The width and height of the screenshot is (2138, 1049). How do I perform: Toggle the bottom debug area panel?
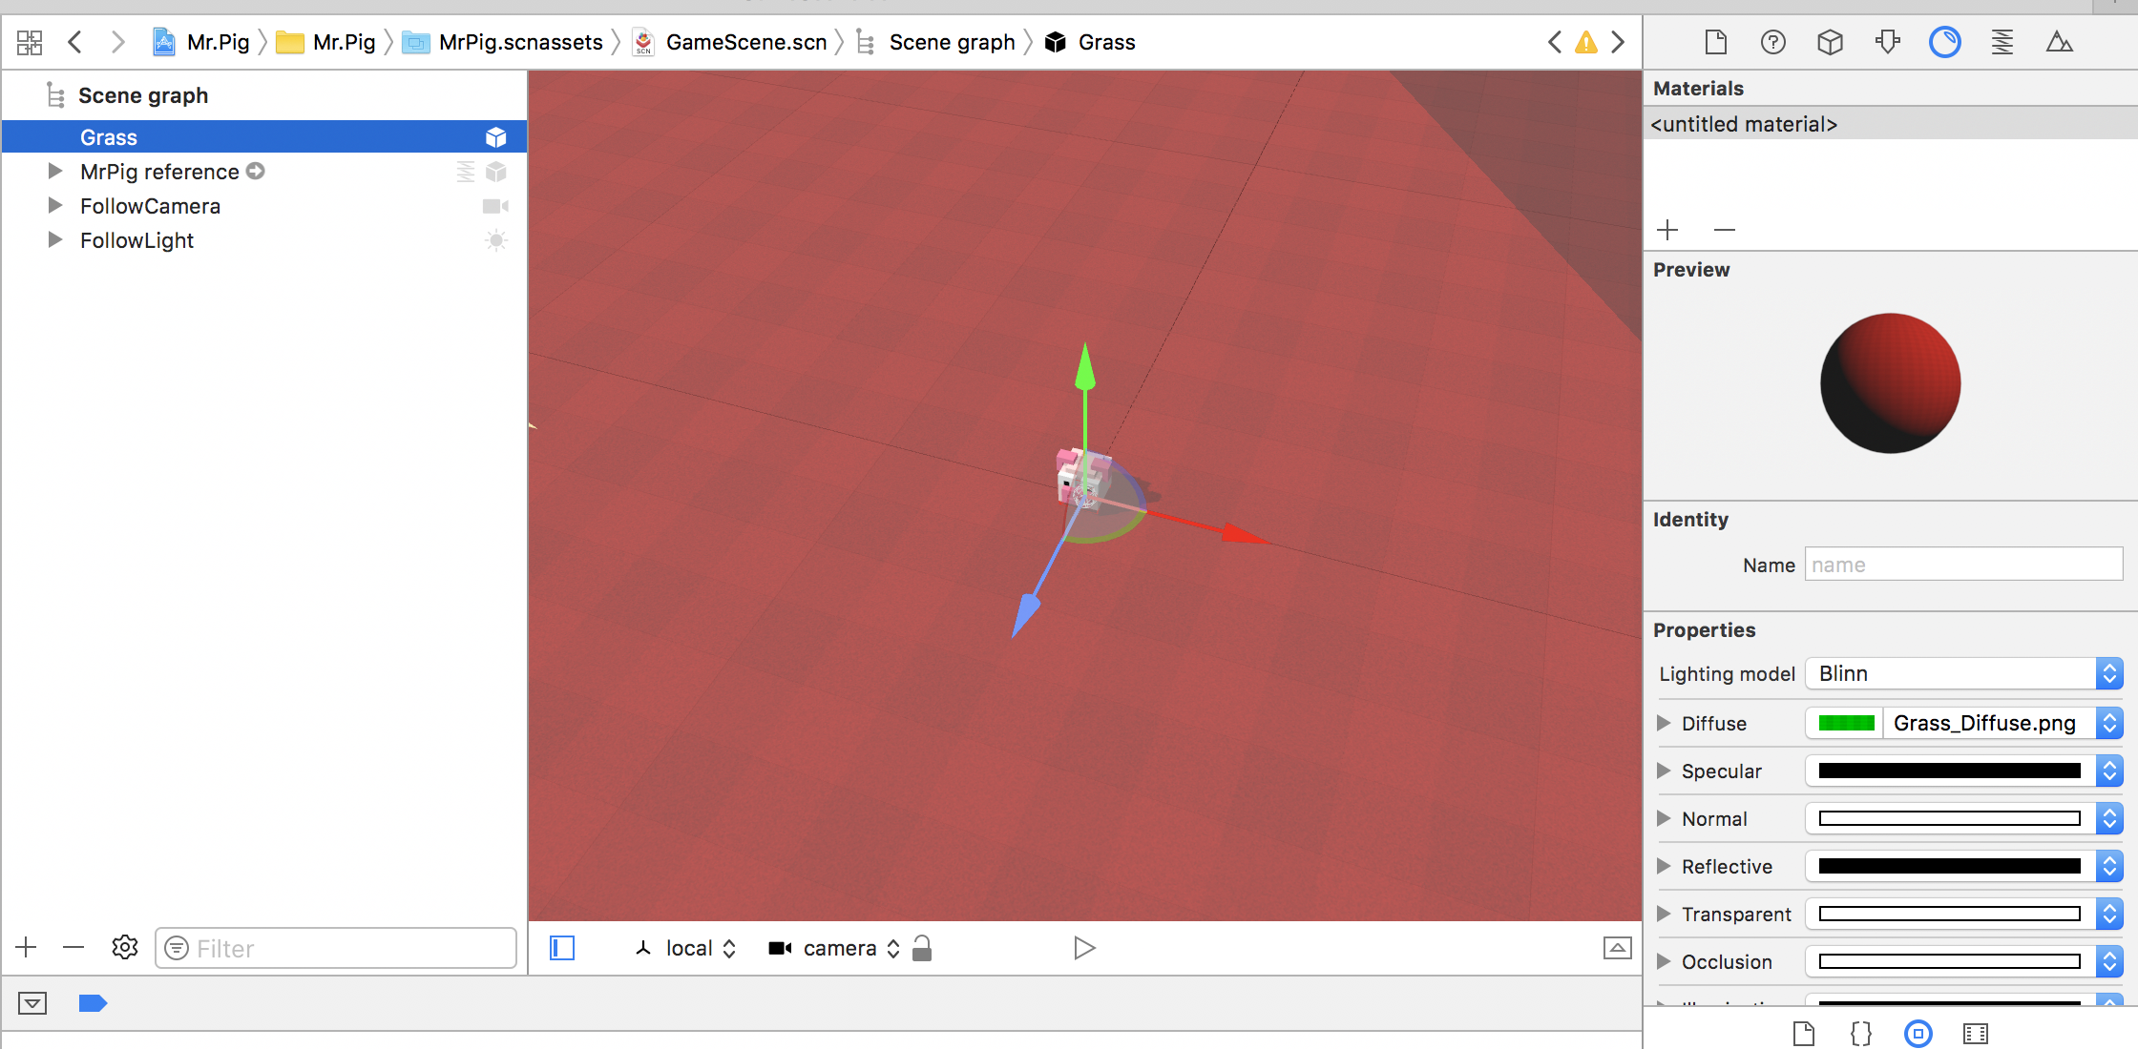32,1003
